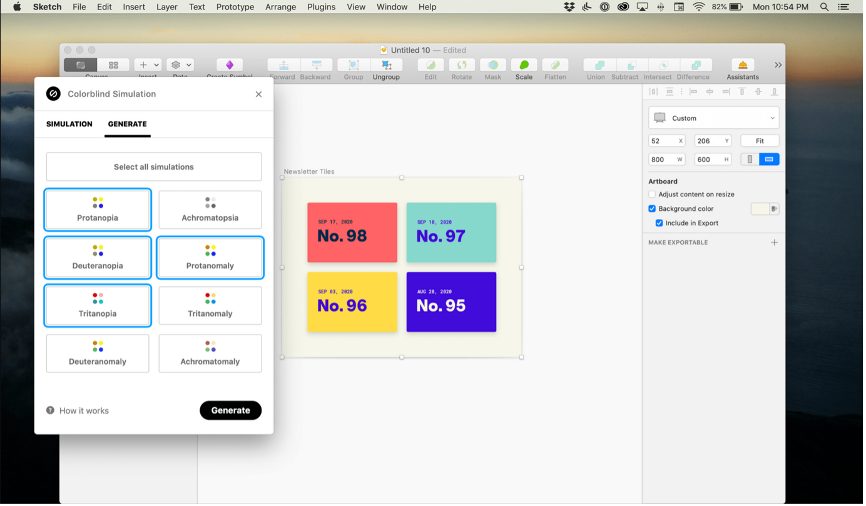Image resolution: width=866 pixels, height=506 pixels.
Task: Click the Colorblind Simulation plugin logo
Action: pyautogui.click(x=54, y=94)
